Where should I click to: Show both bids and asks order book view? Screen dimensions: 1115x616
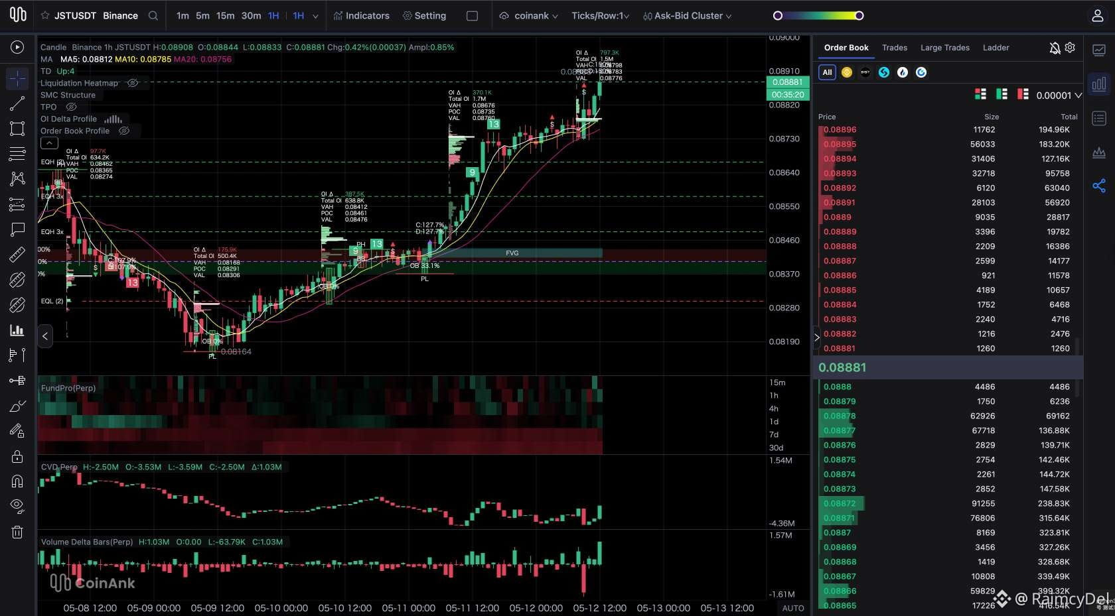(x=980, y=95)
